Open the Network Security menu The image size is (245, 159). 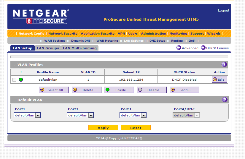(63, 33)
